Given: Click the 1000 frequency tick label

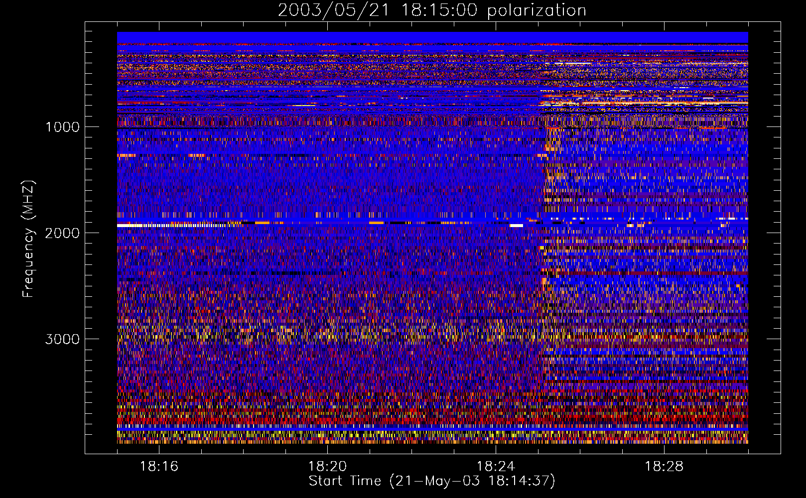Looking at the screenshot, I should [62, 127].
